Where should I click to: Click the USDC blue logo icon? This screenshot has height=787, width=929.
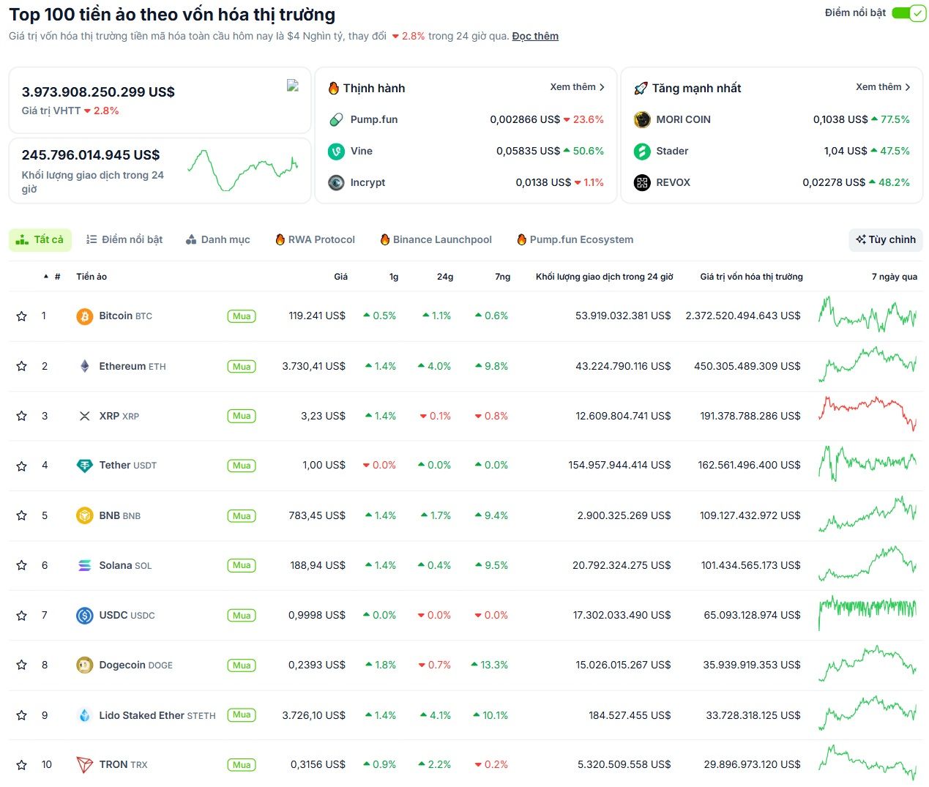click(x=85, y=615)
